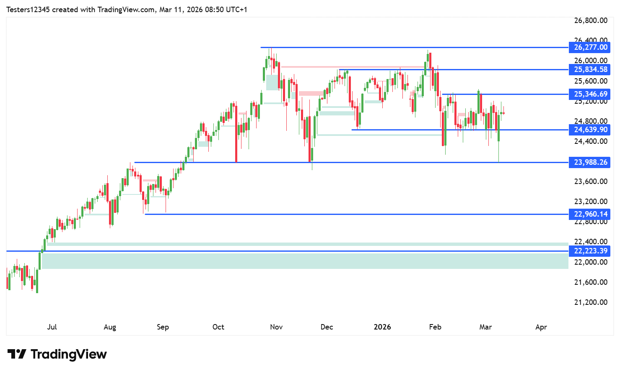Click the Aug label on the time axis
This screenshot has height=373, width=620.
(110, 327)
